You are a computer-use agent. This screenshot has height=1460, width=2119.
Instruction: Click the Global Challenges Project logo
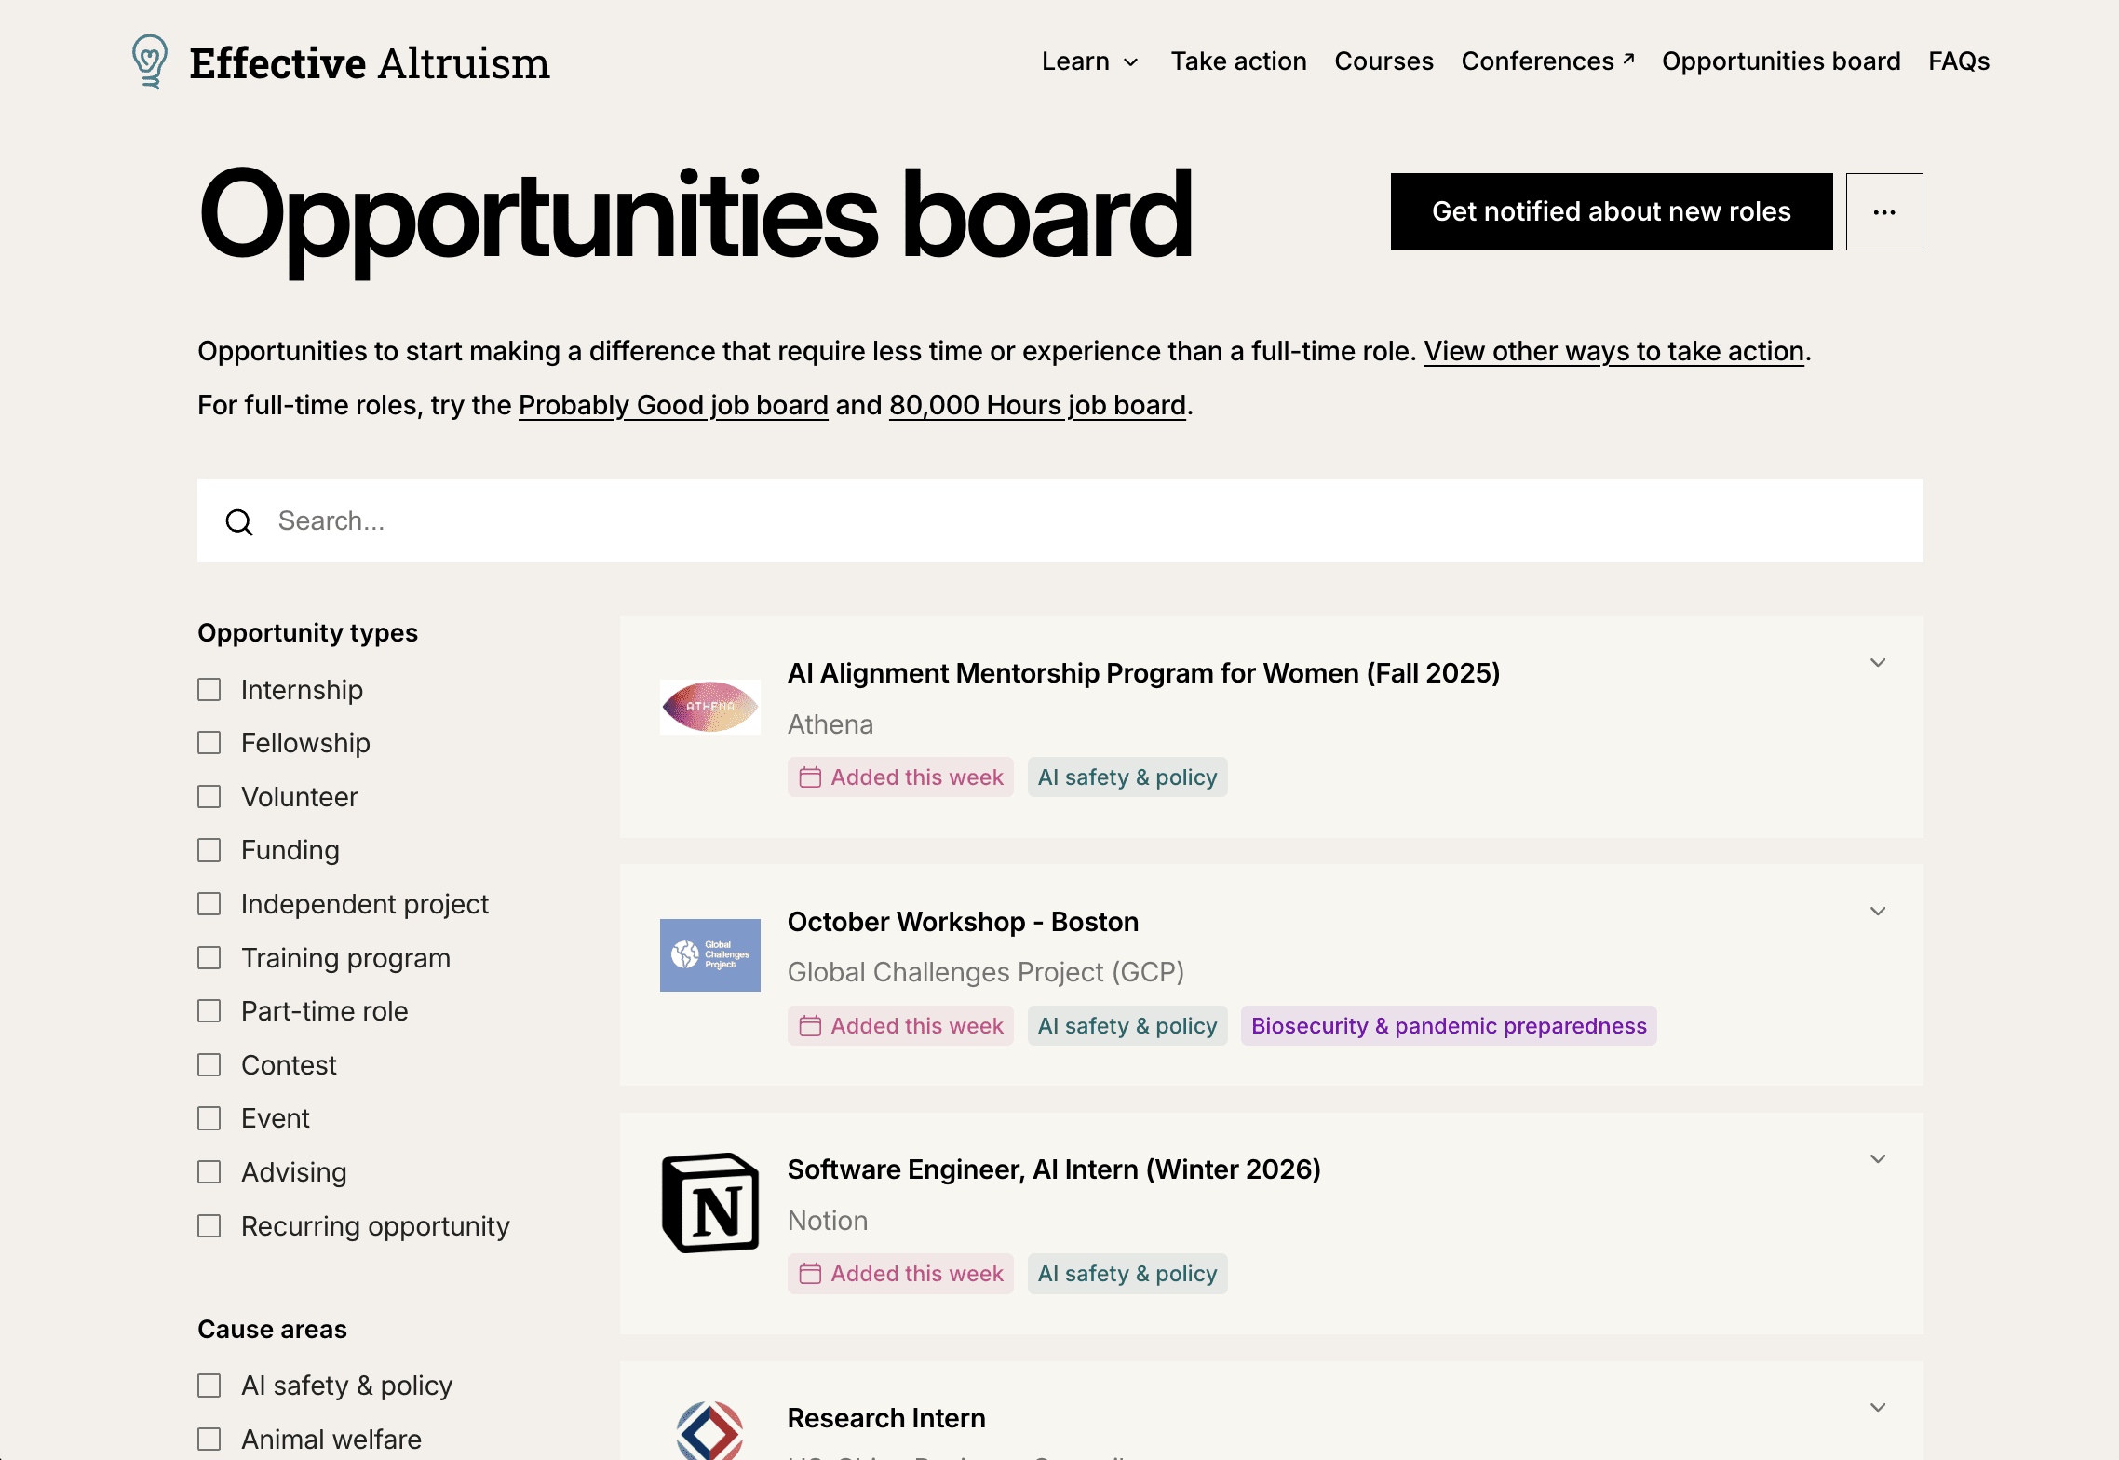pyautogui.click(x=709, y=955)
